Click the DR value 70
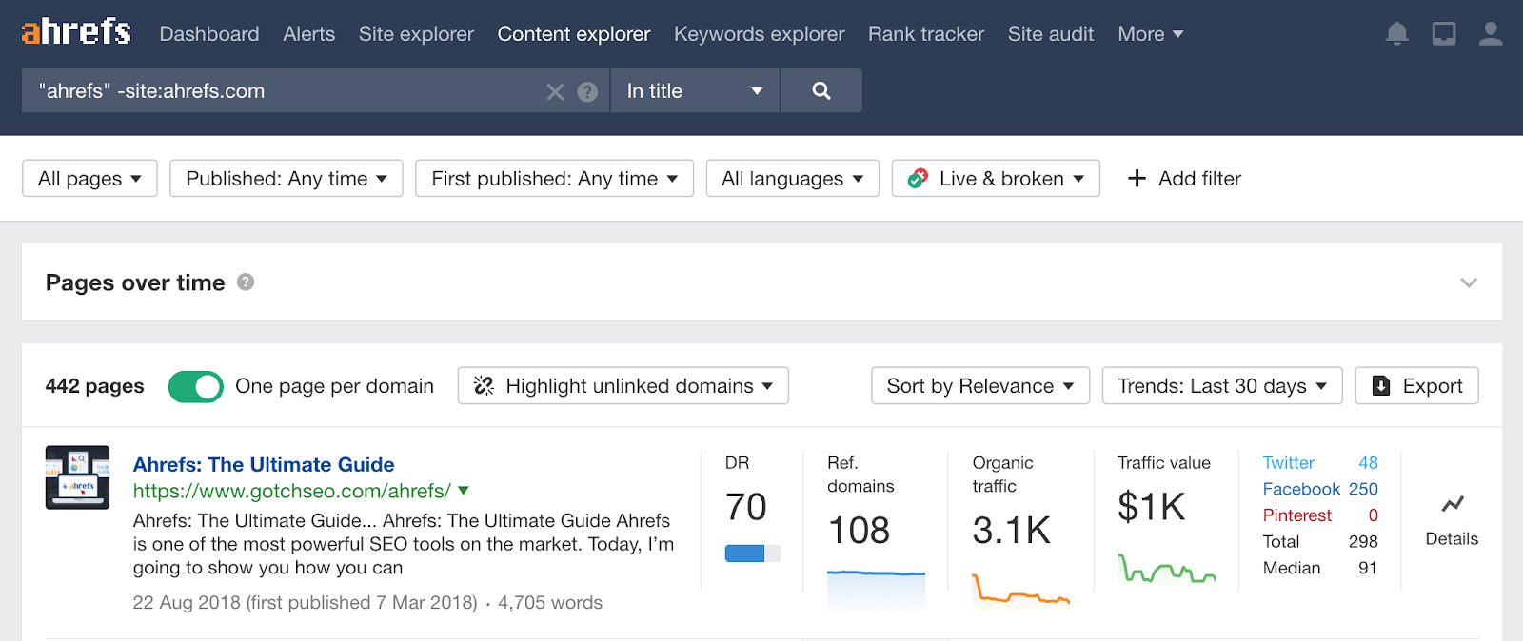Image resolution: width=1523 pixels, height=641 pixels. point(746,507)
